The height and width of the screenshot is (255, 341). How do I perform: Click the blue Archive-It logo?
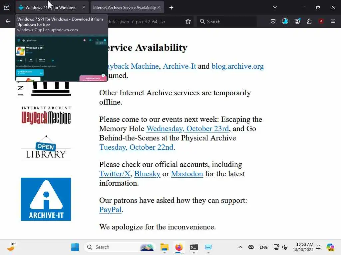(x=46, y=199)
